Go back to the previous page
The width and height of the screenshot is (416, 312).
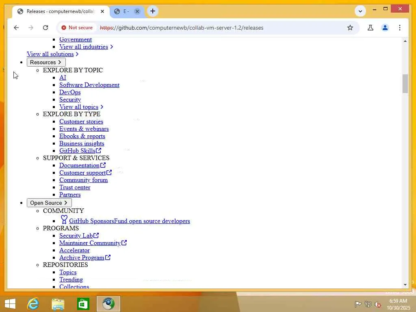coord(16,28)
